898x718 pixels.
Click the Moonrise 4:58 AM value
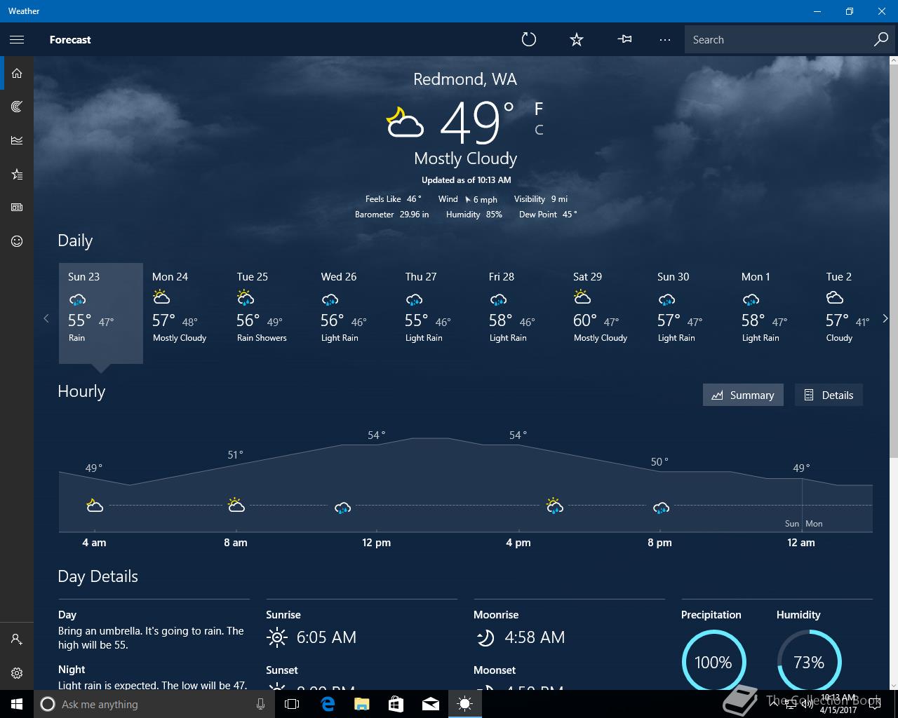click(x=535, y=637)
